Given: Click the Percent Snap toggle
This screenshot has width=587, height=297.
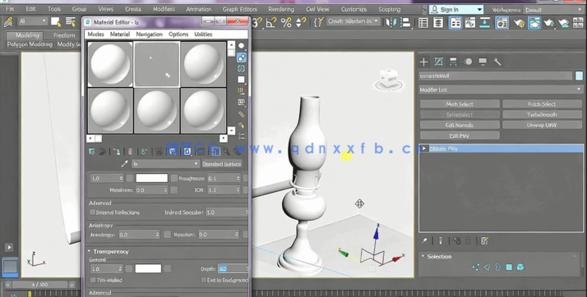Looking at the screenshot, I should pos(286,23).
